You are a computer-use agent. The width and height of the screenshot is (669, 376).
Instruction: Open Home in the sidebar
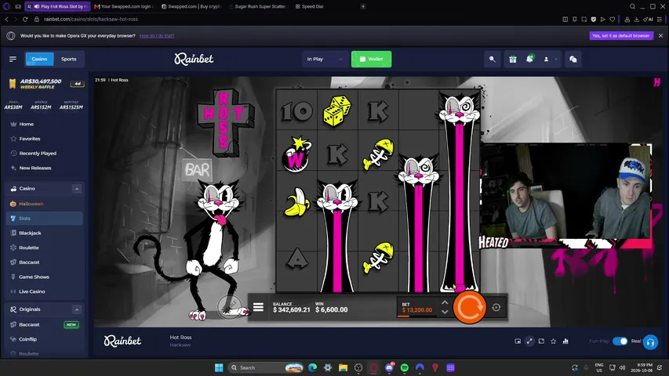point(26,124)
